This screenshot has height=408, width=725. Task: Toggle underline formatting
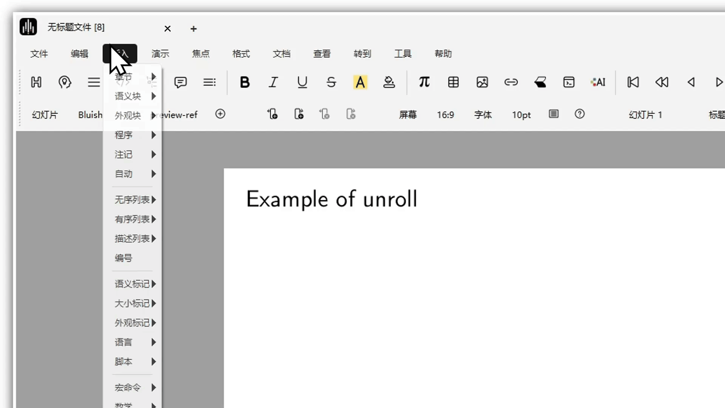[302, 82]
